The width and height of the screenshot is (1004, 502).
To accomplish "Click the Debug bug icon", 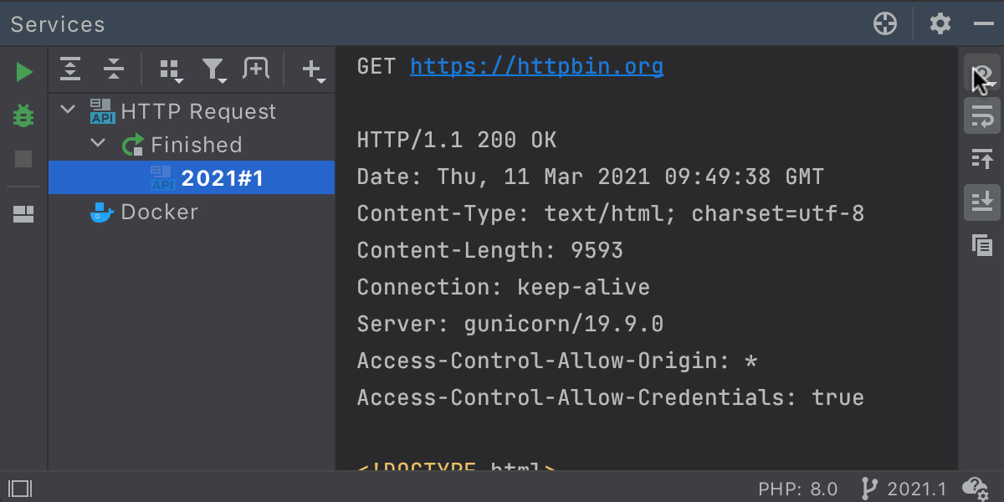I will point(24,115).
